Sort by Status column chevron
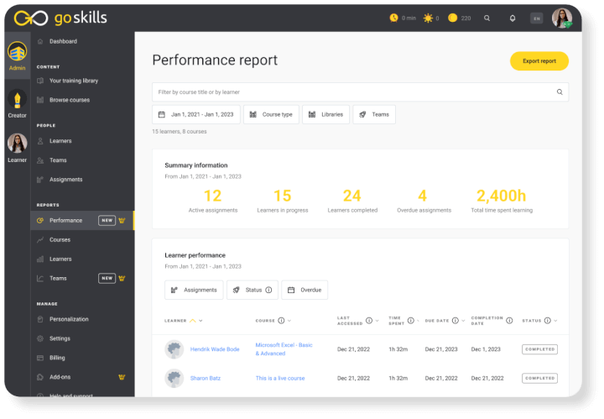This screenshot has height=419, width=604. click(x=555, y=321)
